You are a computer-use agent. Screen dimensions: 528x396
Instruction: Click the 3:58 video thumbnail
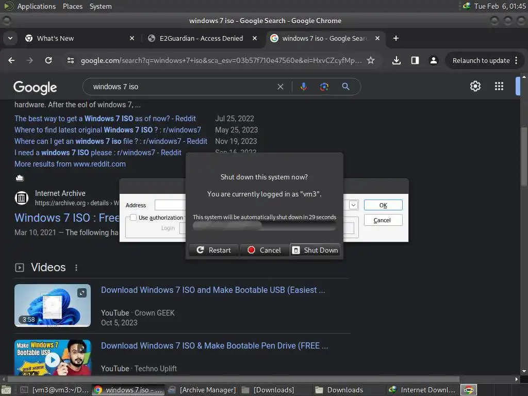[53, 305]
